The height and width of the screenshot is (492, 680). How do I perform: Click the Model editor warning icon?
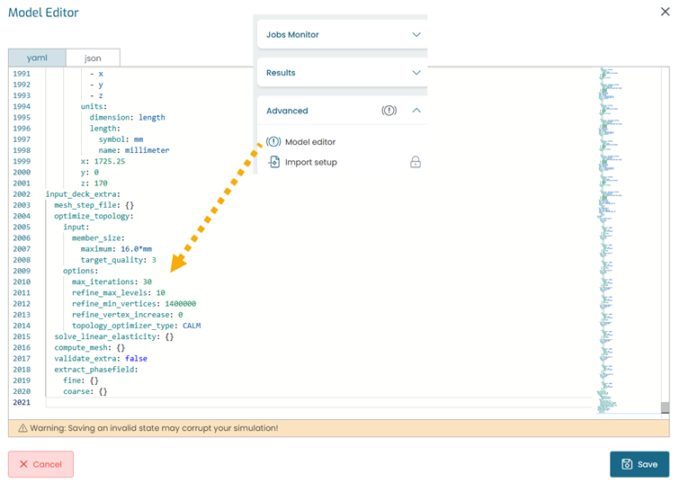point(273,142)
